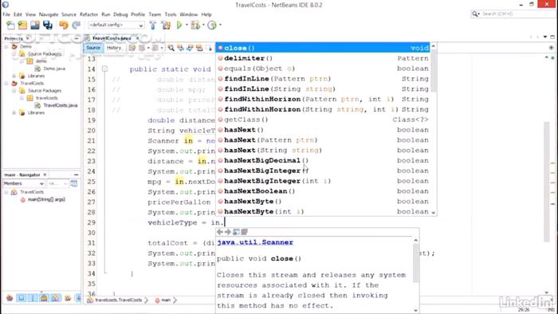558x314 pixels.
Task: Close the Navigator panel tab
Action: point(45,175)
